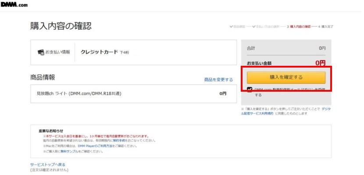The image size is (364, 175).
Task: Click the red 0円 payment amount
Action: pyautogui.click(x=320, y=63)
